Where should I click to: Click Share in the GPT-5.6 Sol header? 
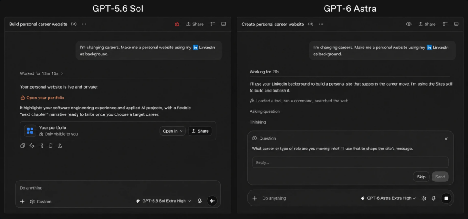195,24
